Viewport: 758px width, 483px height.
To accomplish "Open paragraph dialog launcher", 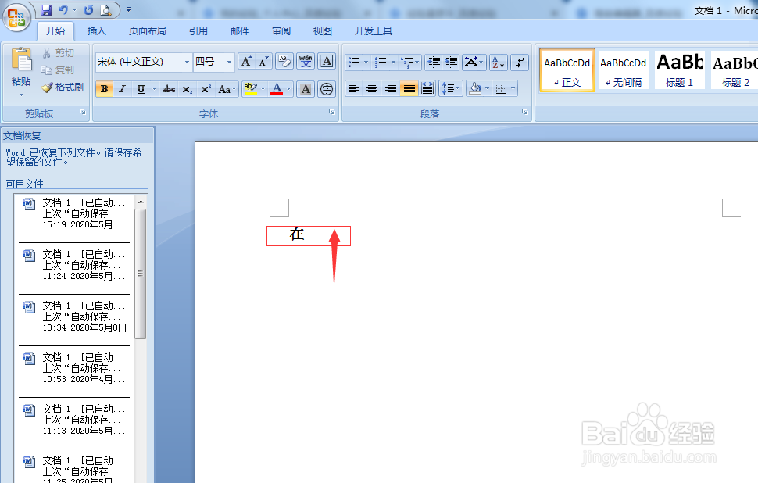I will 525,112.
